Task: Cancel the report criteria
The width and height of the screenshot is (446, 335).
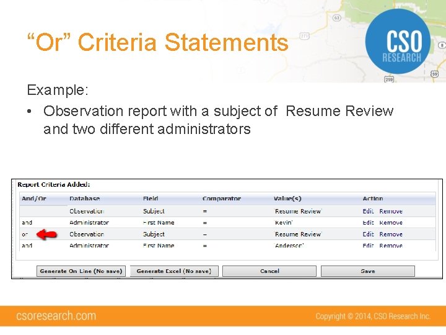Action: [269, 271]
